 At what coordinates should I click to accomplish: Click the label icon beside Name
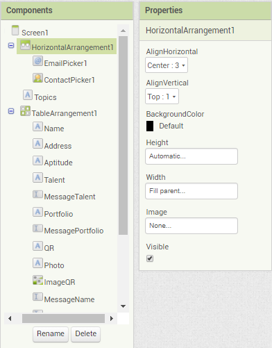click(37, 126)
